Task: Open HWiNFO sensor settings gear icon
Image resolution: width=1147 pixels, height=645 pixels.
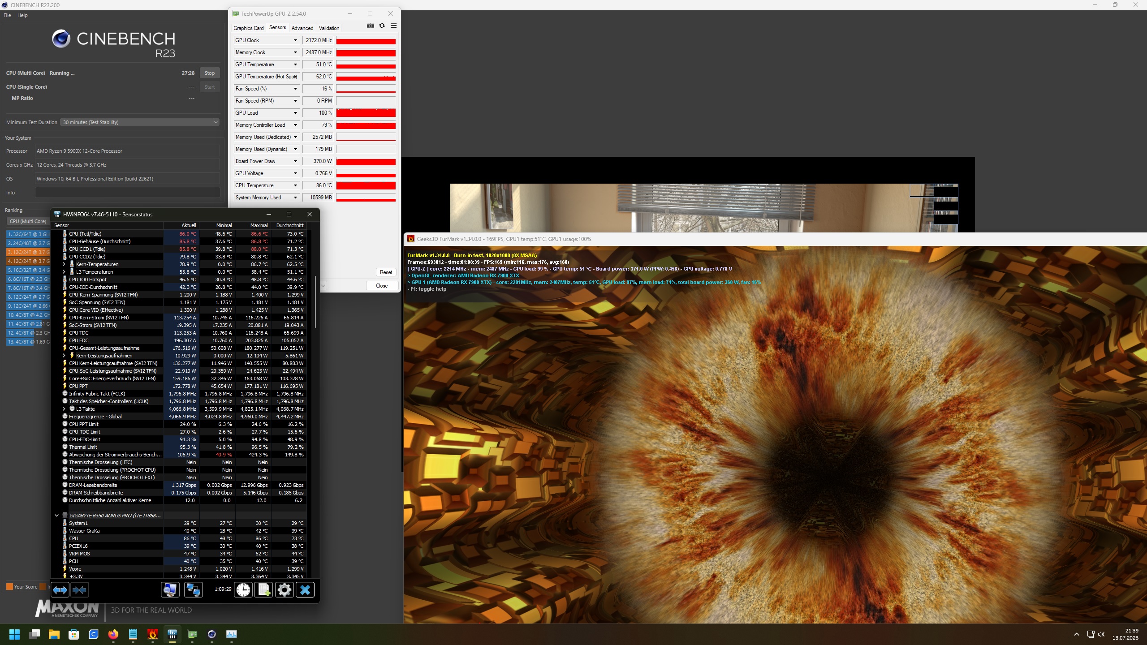Action: tap(285, 590)
